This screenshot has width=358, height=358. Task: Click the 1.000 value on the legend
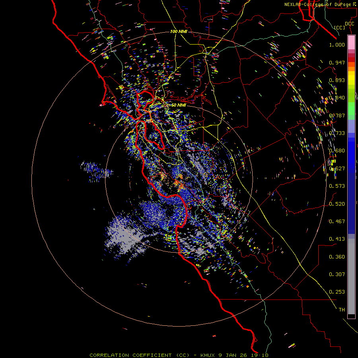[x=337, y=45]
